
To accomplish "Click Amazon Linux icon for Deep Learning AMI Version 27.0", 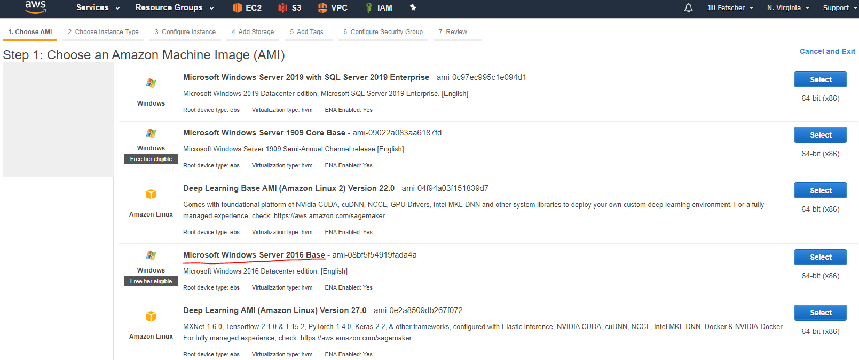I will [x=151, y=316].
